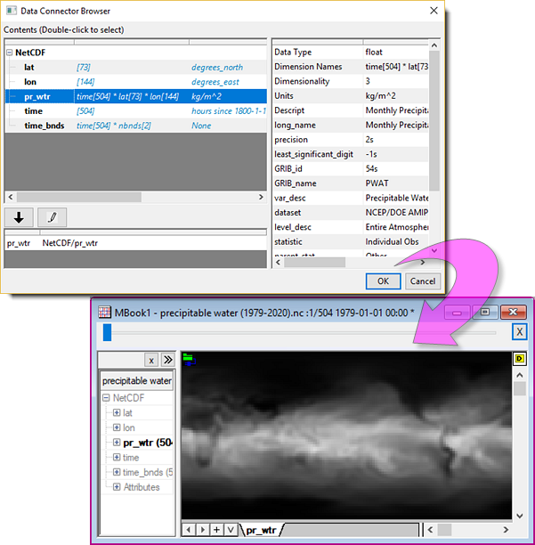The image size is (535, 545).
Task: Click the Cancel button
Action: tap(423, 281)
